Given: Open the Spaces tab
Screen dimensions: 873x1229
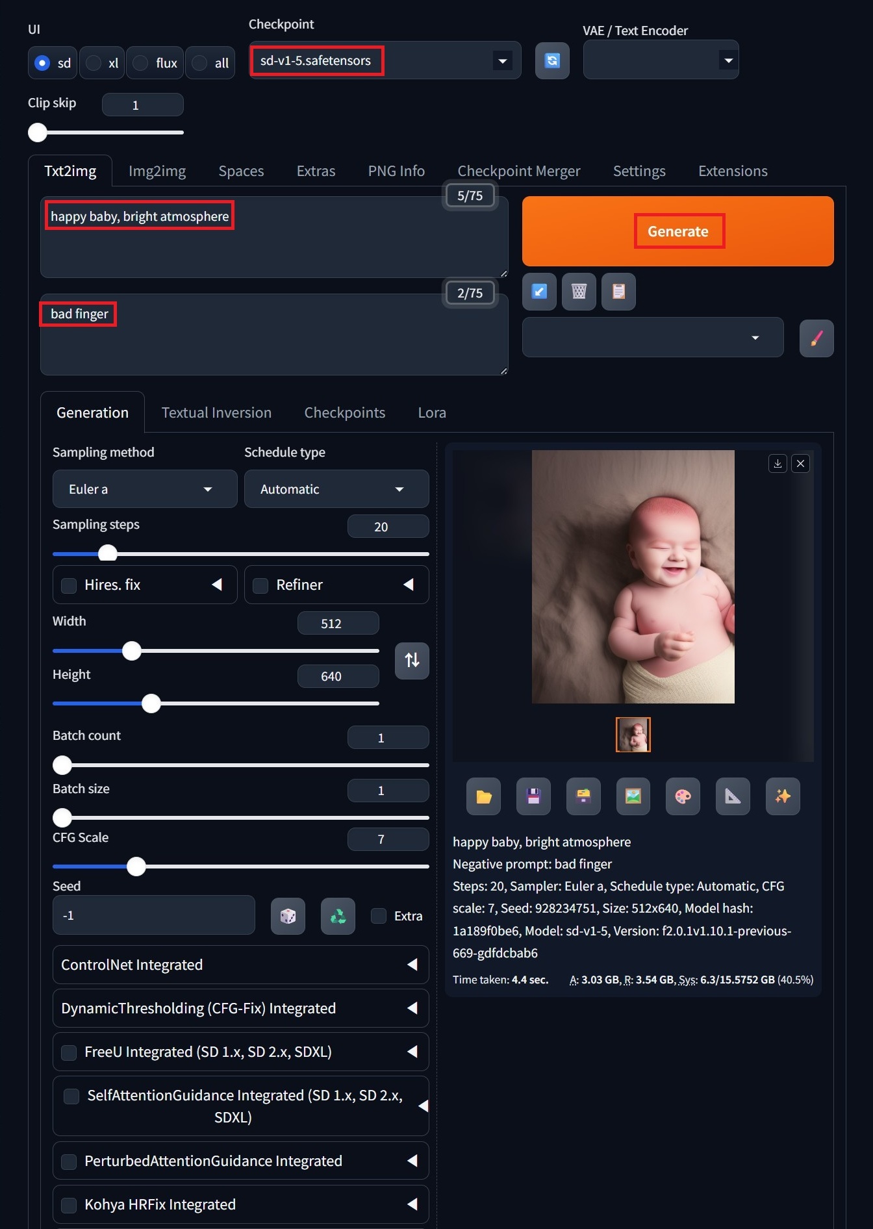Looking at the screenshot, I should click(x=241, y=171).
